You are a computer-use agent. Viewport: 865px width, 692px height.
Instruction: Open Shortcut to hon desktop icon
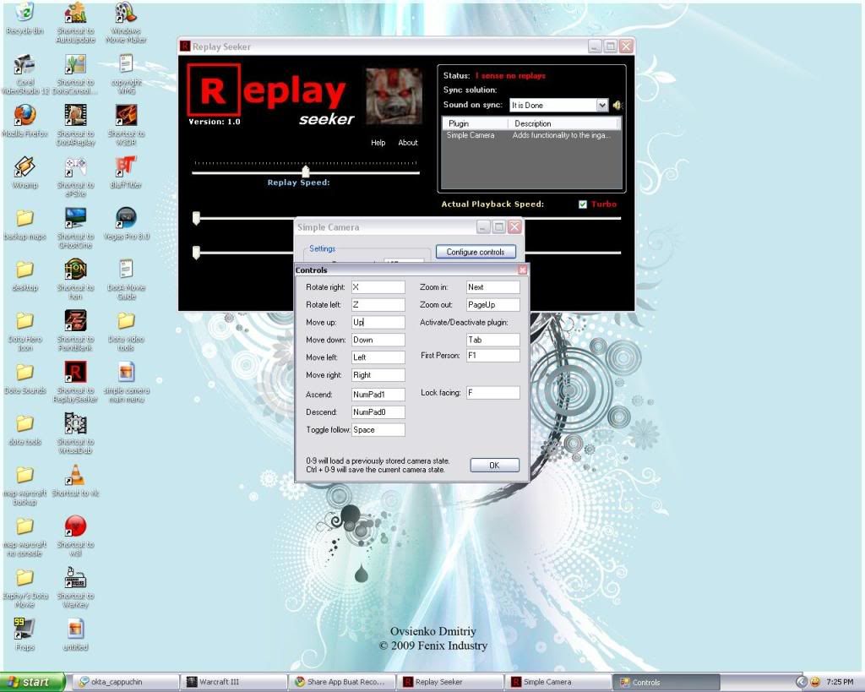[75, 279]
